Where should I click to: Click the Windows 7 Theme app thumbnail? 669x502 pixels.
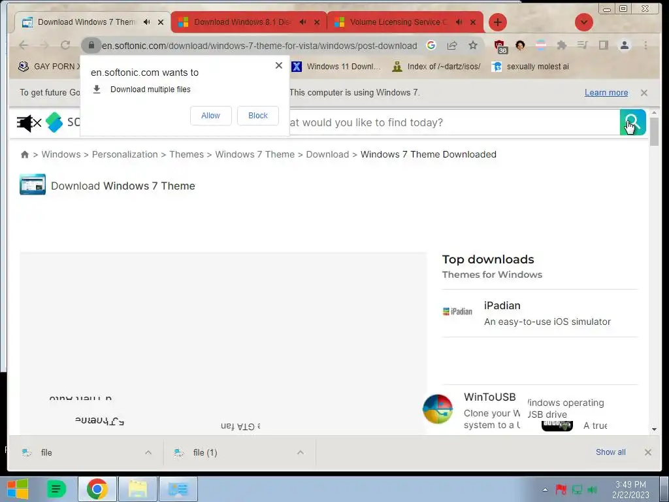pyautogui.click(x=33, y=184)
